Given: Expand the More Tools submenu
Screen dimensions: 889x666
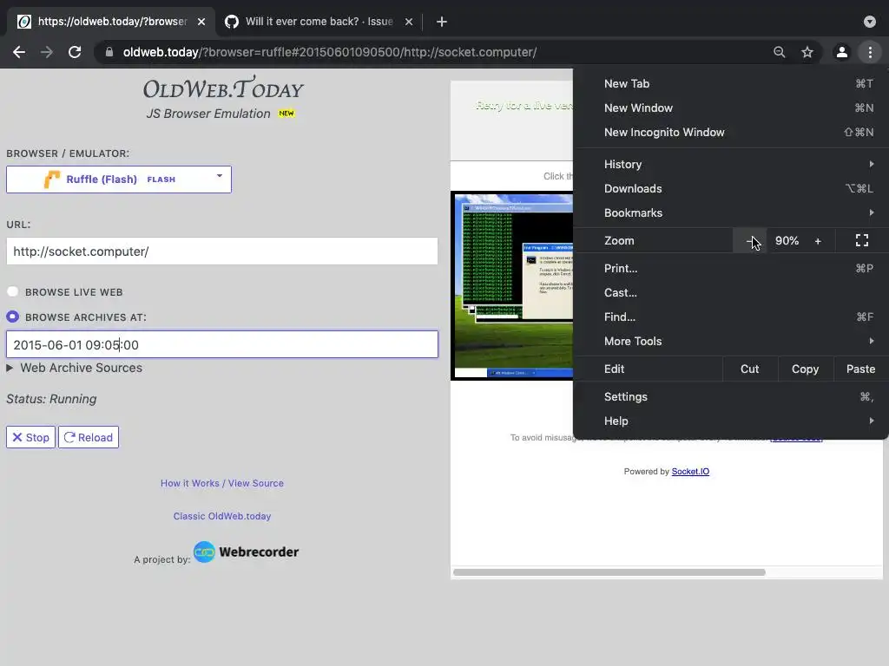Looking at the screenshot, I should (731, 341).
